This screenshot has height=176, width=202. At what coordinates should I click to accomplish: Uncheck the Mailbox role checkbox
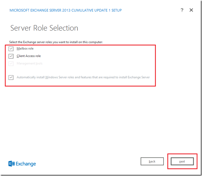click(x=11, y=49)
